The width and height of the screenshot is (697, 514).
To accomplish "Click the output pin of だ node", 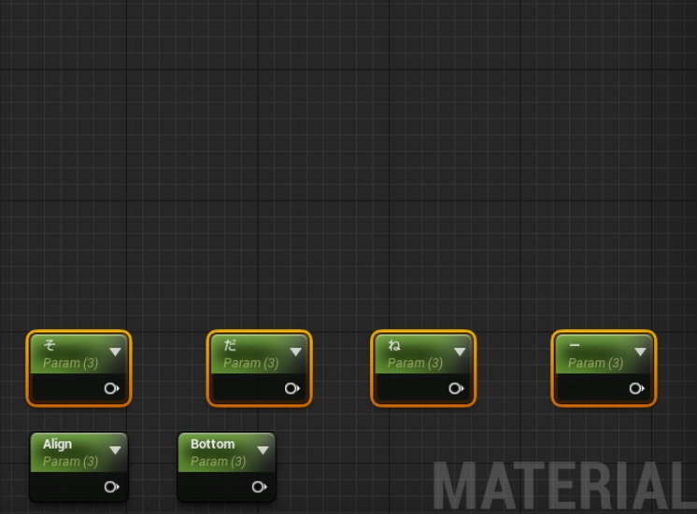I will 292,389.
